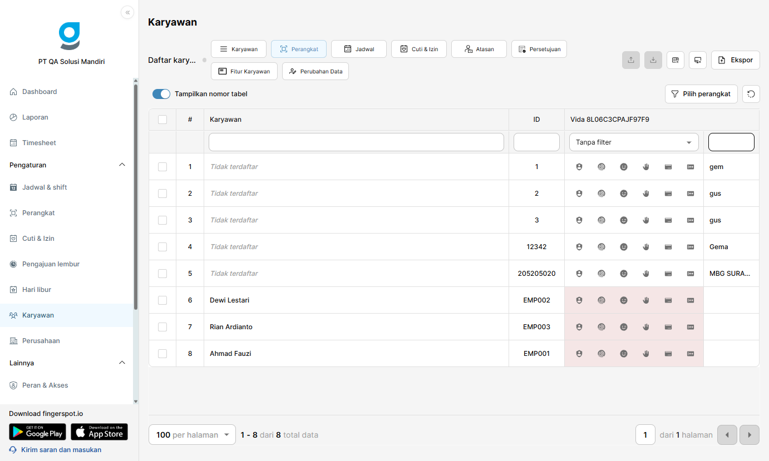The width and height of the screenshot is (769, 461).
Task: Collapse the Lainnya sidebar section
Action: point(122,363)
